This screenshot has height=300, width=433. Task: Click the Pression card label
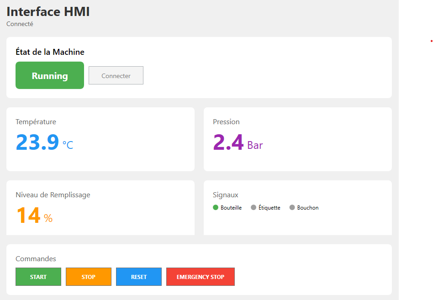click(226, 122)
